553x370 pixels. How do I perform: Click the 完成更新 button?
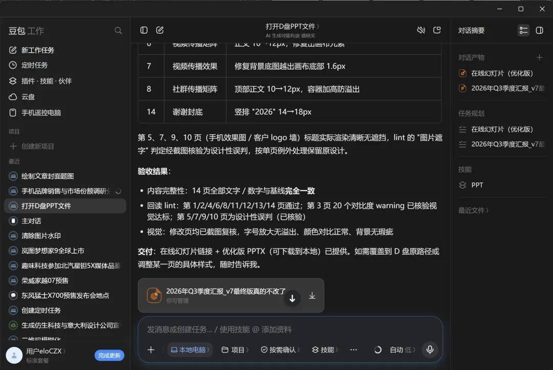point(110,355)
